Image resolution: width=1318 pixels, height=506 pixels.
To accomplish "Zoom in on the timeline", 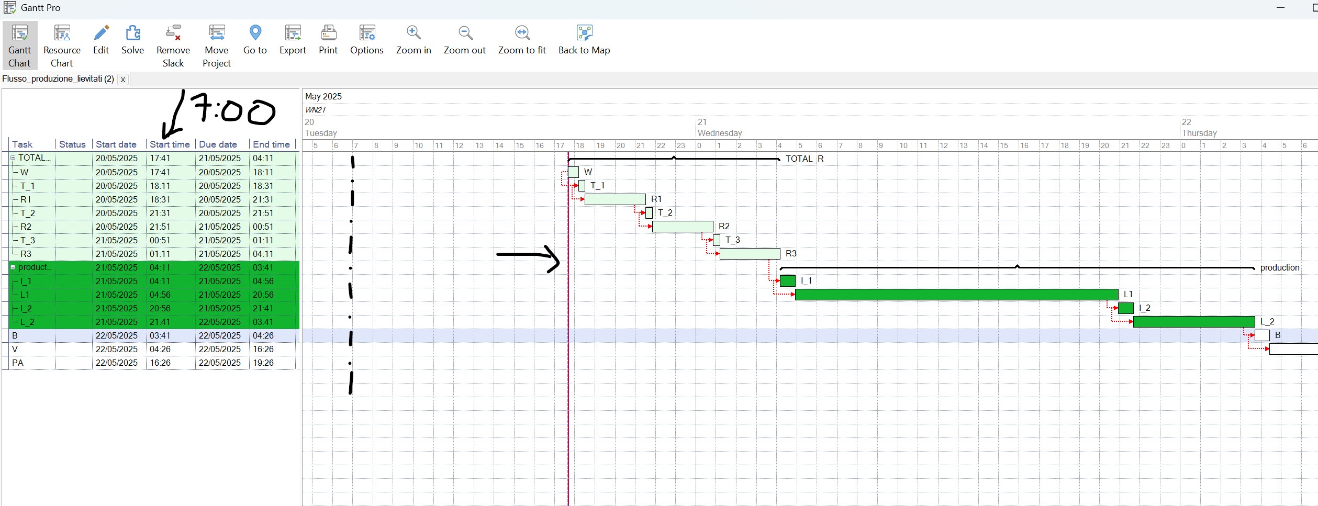I will (x=414, y=40).
